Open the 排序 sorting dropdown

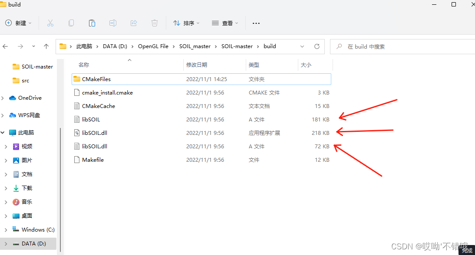tap(186, 23)
